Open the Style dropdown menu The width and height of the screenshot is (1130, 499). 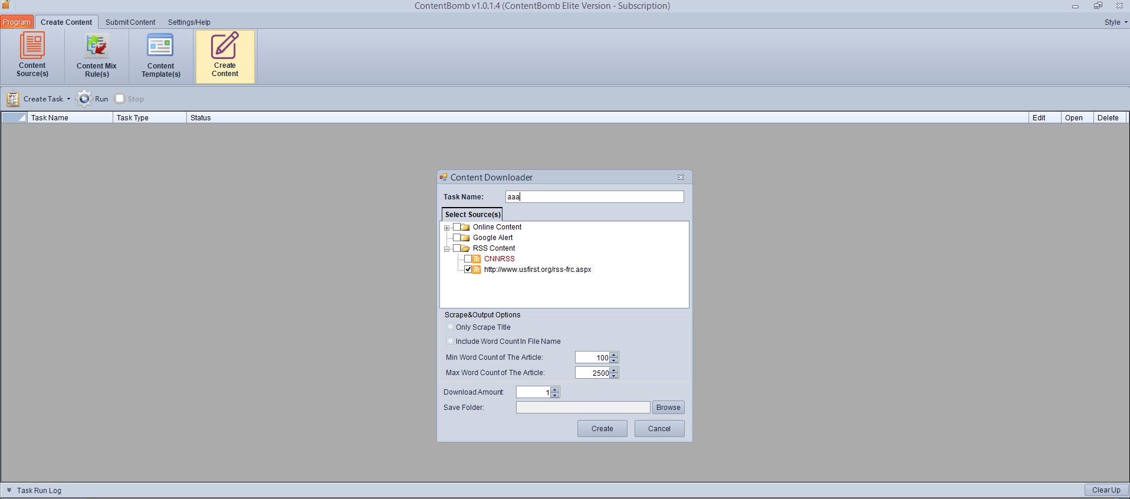(x=1115, y=22)
